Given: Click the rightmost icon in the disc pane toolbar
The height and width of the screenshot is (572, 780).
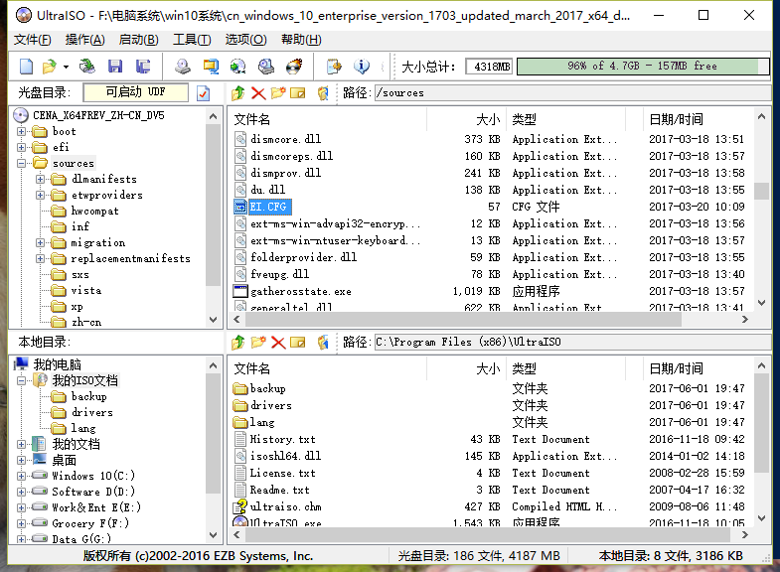Looking at the screenshot, I should click(x=323, y=93).
